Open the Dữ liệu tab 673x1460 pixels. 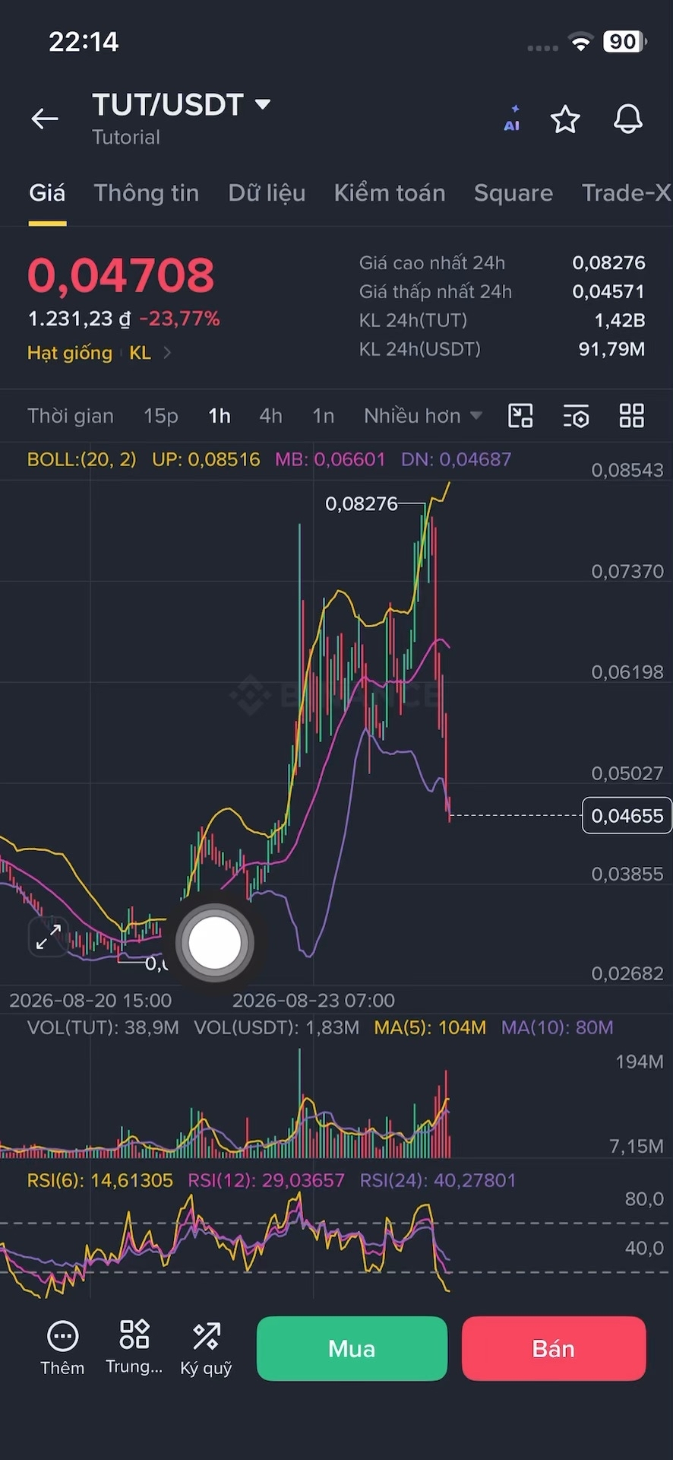pos(267,193)
